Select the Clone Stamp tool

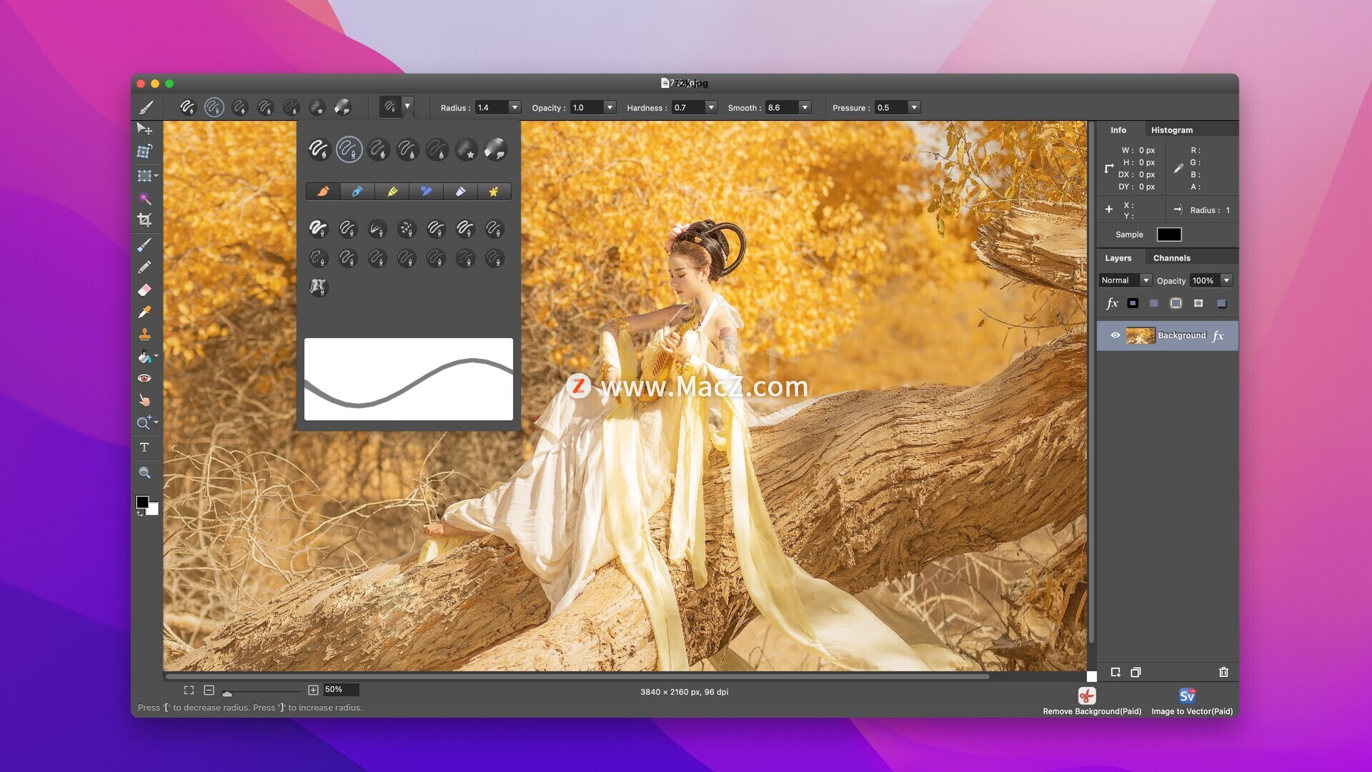[x=144, y=334]
